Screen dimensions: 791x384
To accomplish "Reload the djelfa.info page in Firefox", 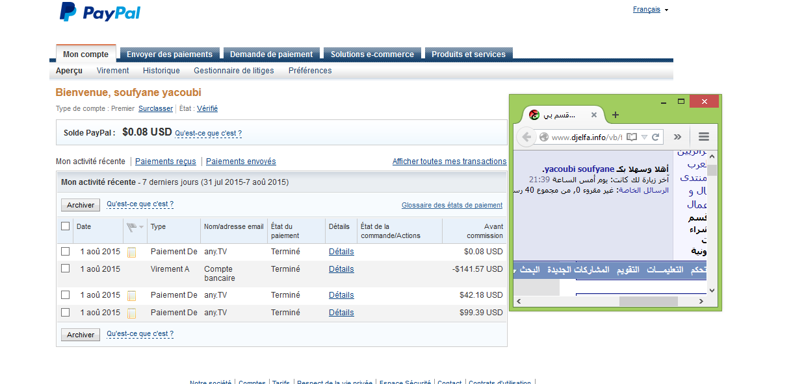I will pos(656,137).
